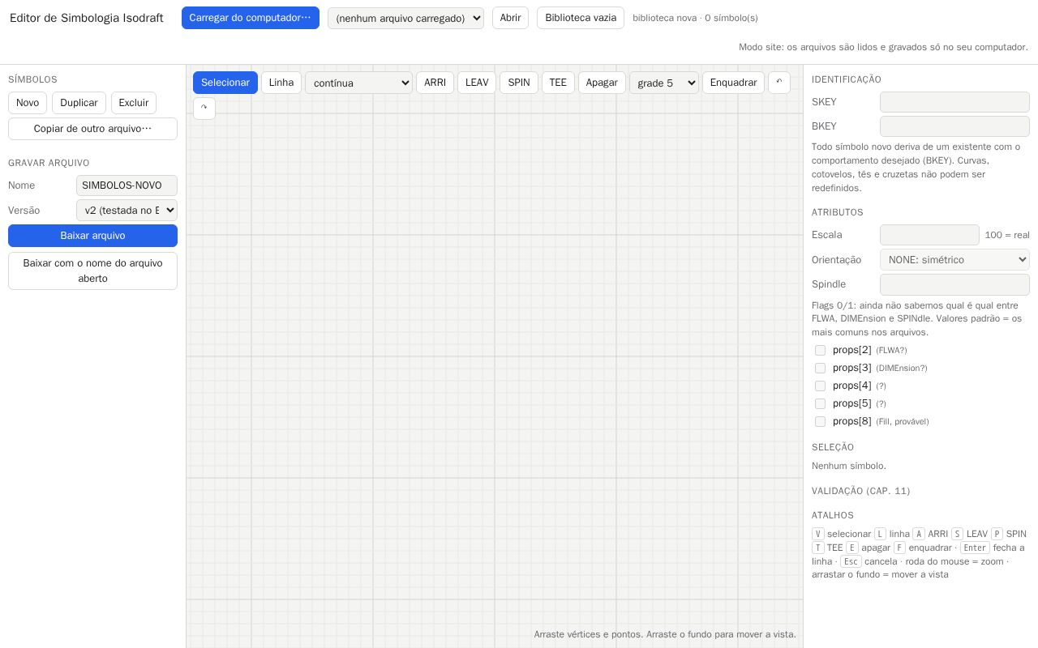The width and height of the screenshot is (1038, 648).
Task: Open the grade 5 grid dropdown
Action: [x=664, y=83]
